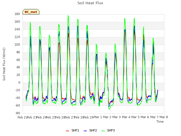Click the 0 y-axis tick label
Screen dimensions: 181x136
pyautogui.click(x=19, y=83)
